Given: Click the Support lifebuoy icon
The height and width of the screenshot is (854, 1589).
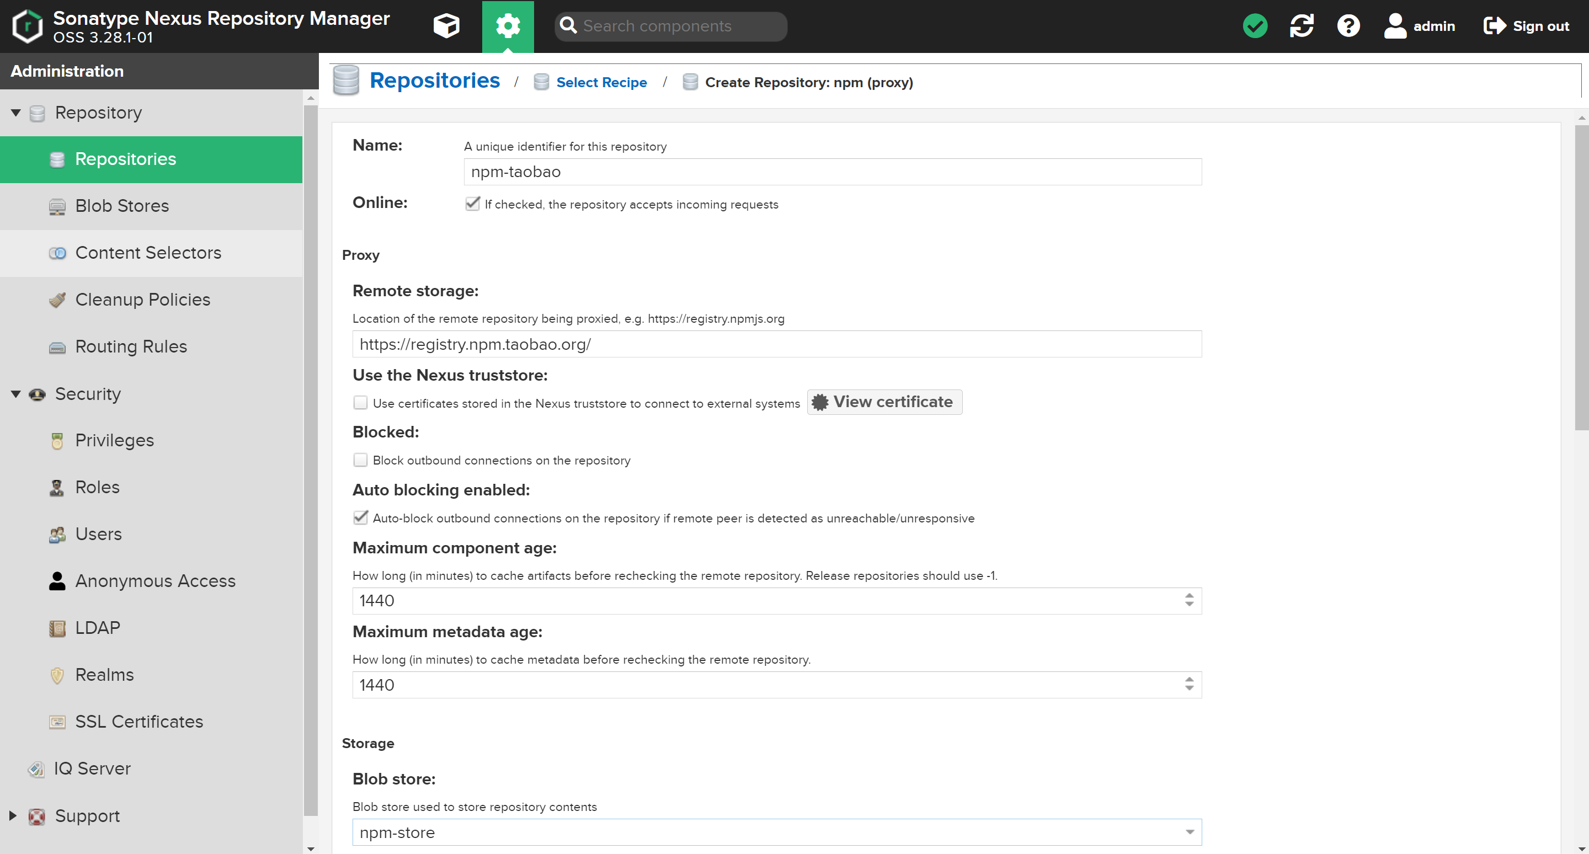Looking at the screenshot, I should point(37,816).
